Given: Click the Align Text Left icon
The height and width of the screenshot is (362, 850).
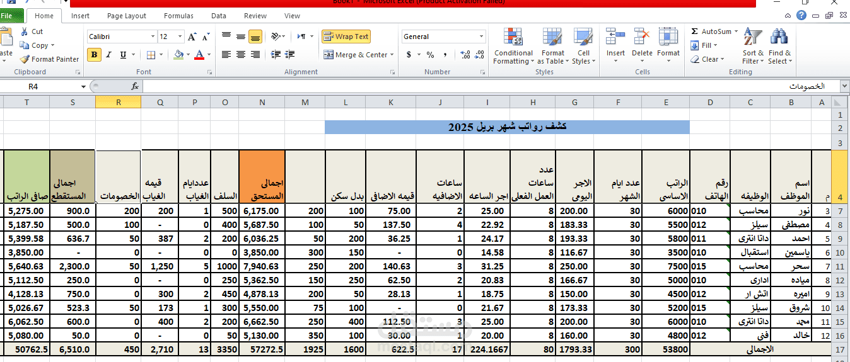Looking at the screenshot, I should [x=226, y=55].
